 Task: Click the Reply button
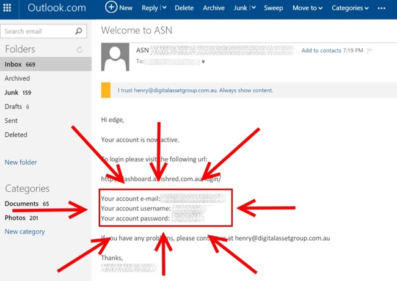150,8
